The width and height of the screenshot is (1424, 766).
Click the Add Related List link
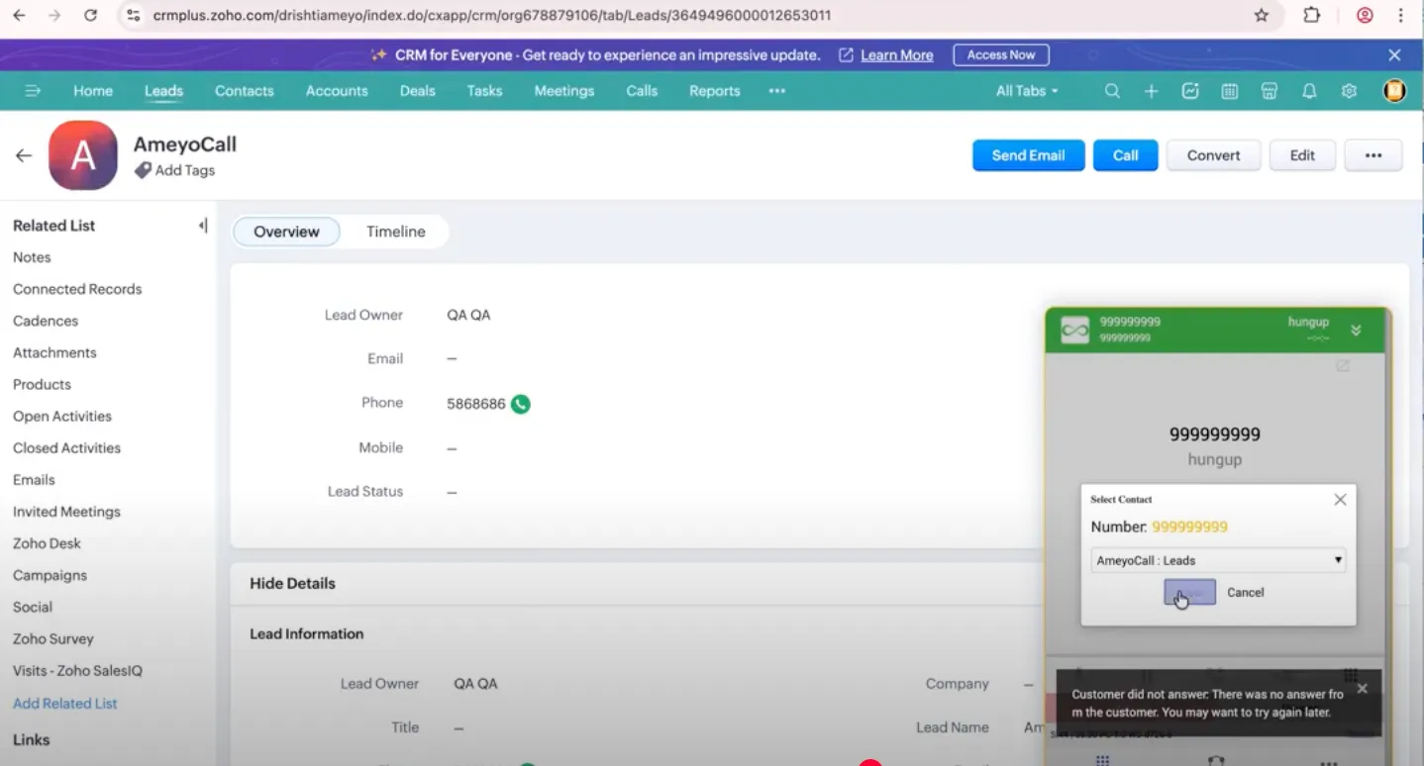tap(65, 704)
